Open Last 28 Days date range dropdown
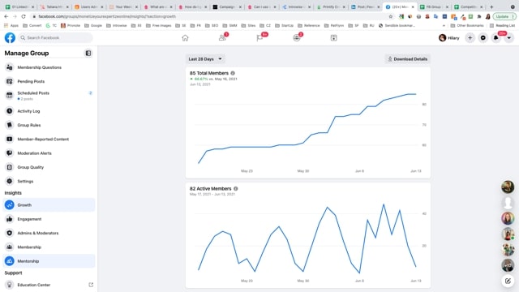 205,59
